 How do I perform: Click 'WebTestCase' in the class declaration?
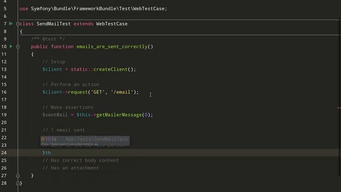[112, 23]
